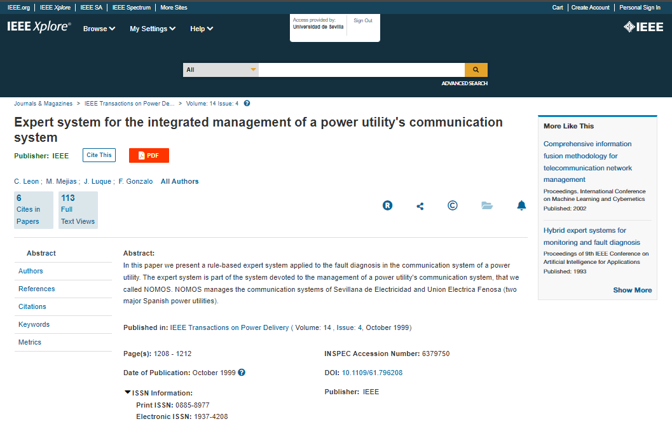
Task: Click the copyright permissions icon
Action: tap(453, 205)
